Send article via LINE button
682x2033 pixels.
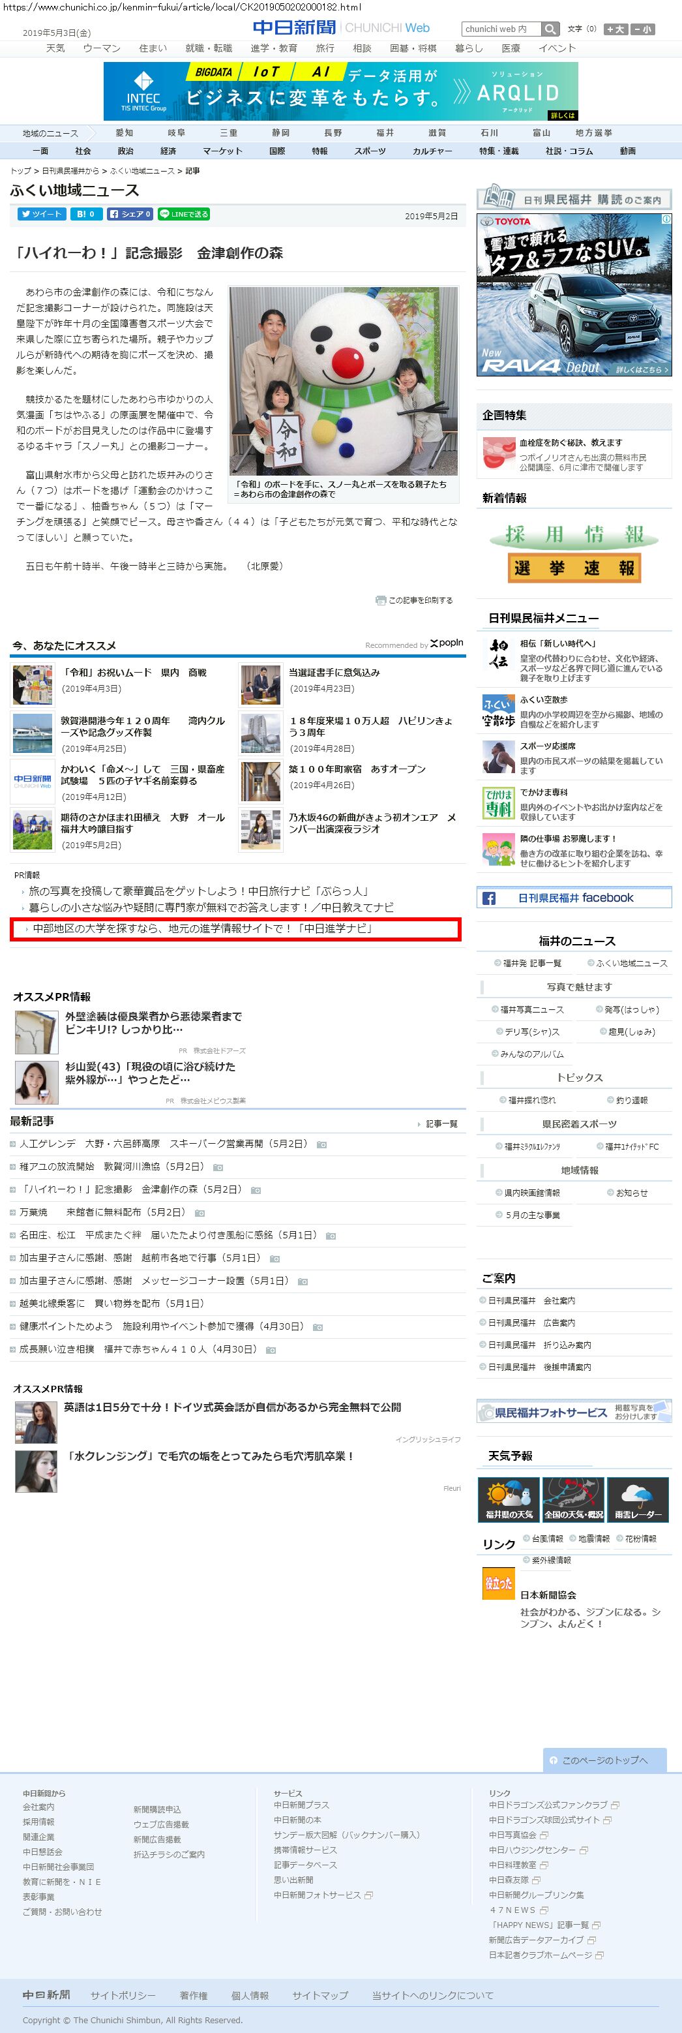click(x=183, y=214)
